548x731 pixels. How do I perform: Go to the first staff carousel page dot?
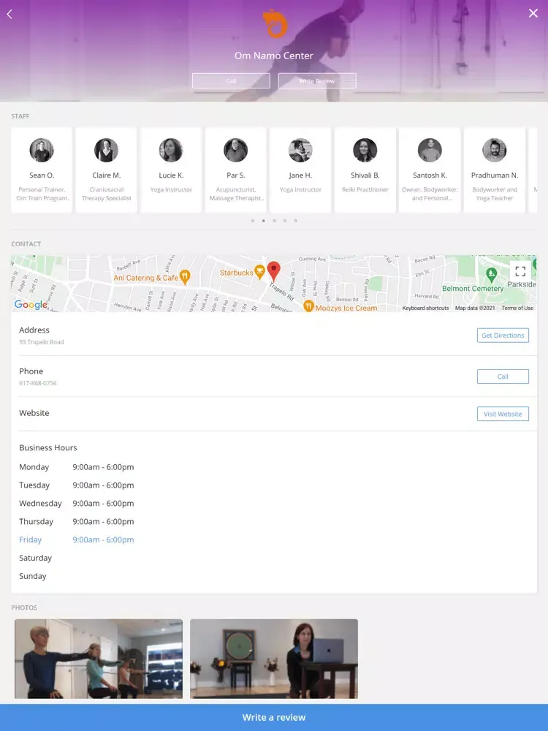coord(253,221)
